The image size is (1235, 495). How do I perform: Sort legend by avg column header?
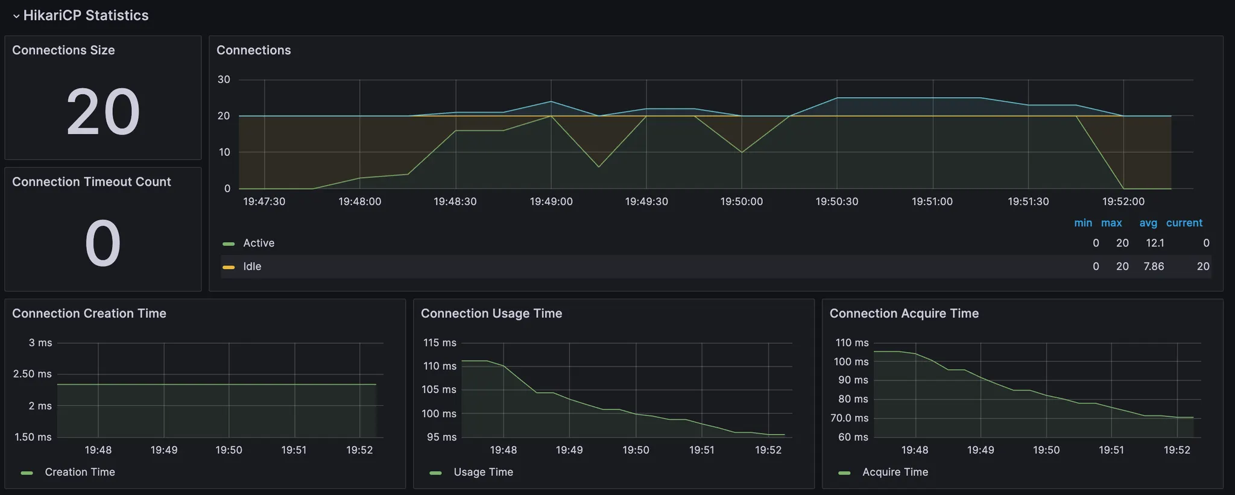click(x=1148, y=223)
